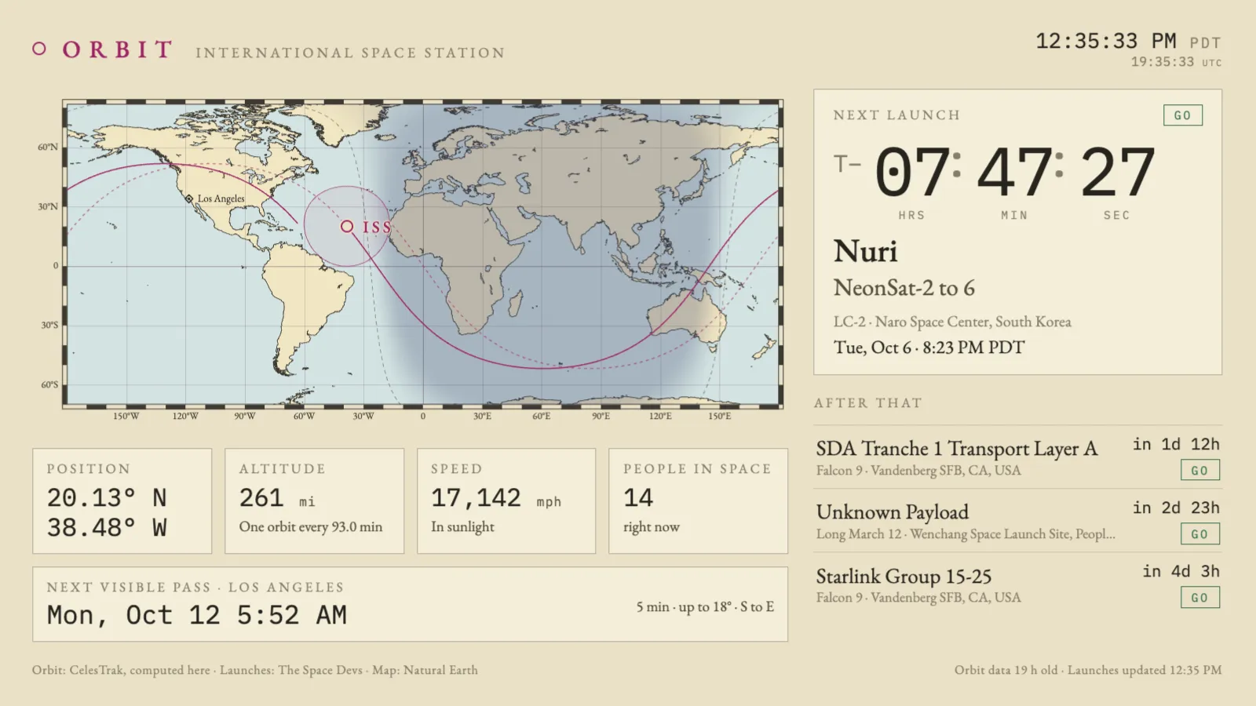The height and width of the screenshot is (706, 1256).
Task: Click the speed value 17,142 mph
Action: (496, 498)
